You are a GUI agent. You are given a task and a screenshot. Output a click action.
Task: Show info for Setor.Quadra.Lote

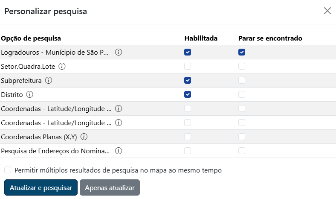[62, 66]
